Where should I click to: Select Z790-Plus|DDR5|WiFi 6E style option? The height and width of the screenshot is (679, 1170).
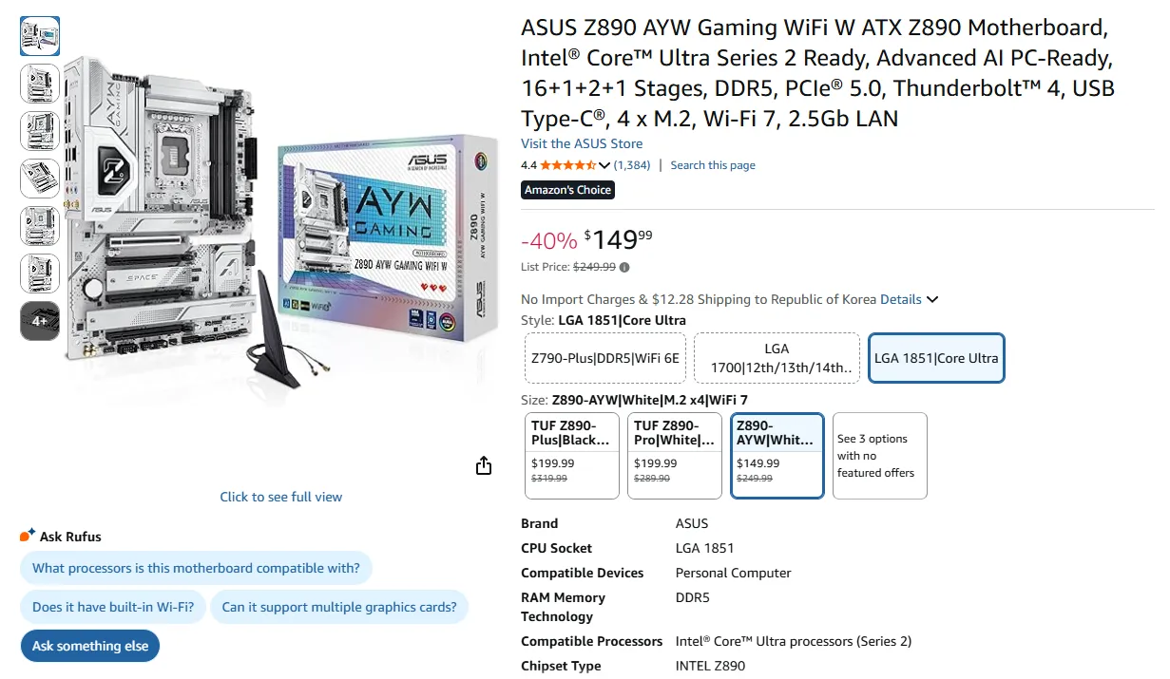[x=604, y=358]
